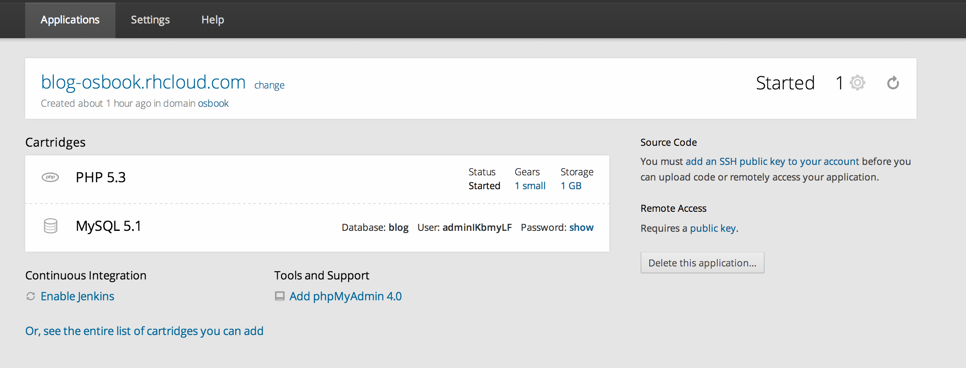
Task: See the entire list of cartridges
Action: tap(144, 331)
